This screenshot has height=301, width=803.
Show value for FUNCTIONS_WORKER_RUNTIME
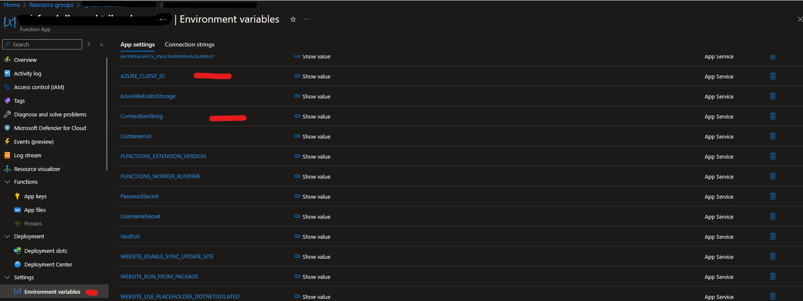[312, 176]
